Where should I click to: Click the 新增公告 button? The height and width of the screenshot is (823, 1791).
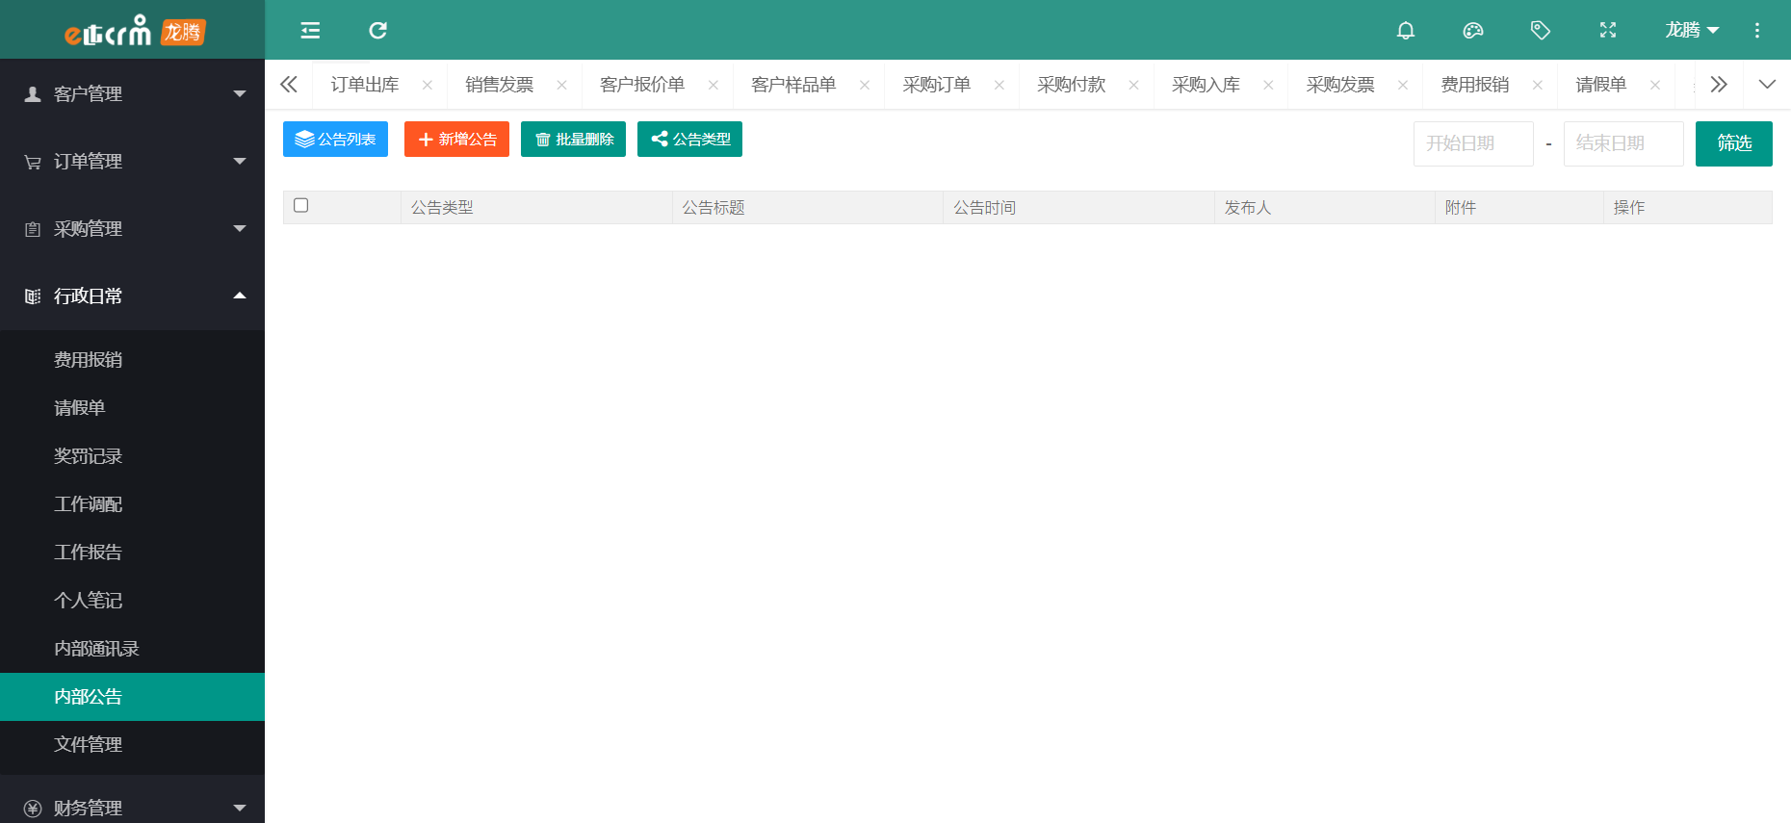click(x=456, y=140)
